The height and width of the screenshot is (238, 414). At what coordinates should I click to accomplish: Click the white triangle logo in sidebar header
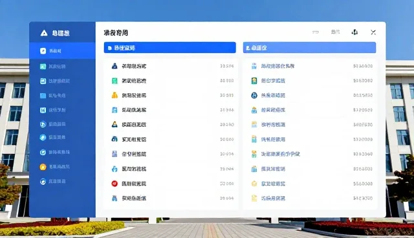[44, 33]
